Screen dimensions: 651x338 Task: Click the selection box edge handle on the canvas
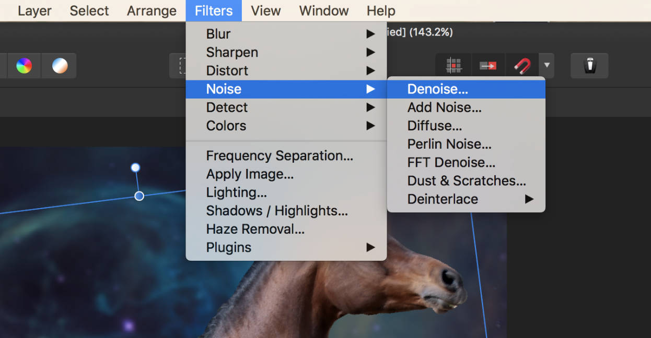click(139, 196)
